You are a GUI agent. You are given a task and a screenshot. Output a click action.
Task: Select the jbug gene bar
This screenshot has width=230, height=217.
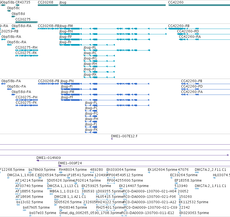pyautogui.click(x=112, y=5)
